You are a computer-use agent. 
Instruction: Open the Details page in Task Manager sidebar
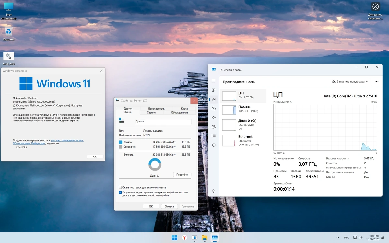click(214, 136)
